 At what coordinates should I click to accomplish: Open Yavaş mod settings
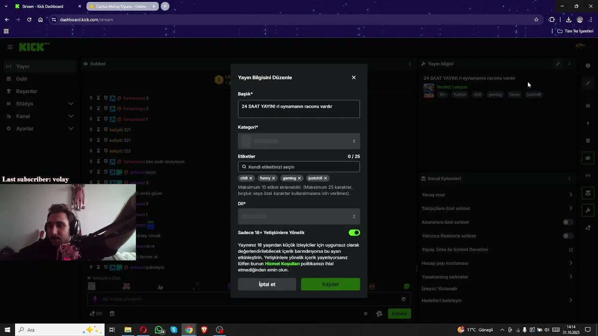pos(497,195)
